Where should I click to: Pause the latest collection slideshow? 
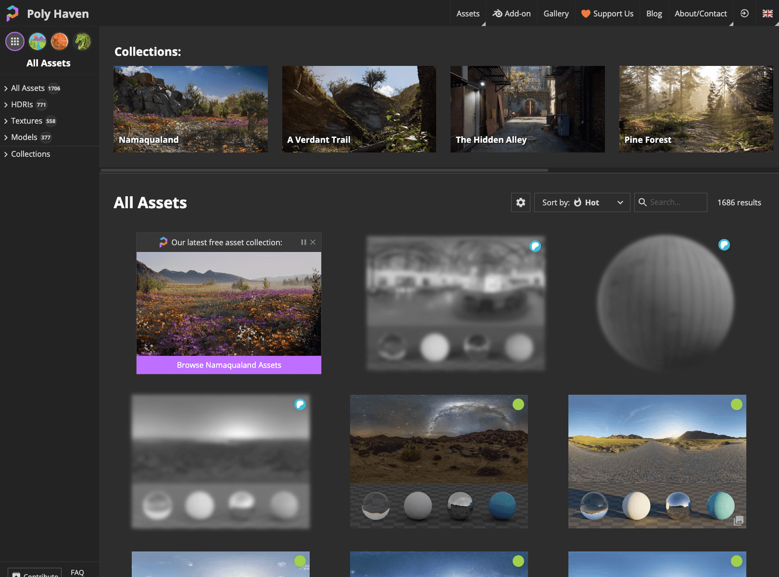coord(303,242)
